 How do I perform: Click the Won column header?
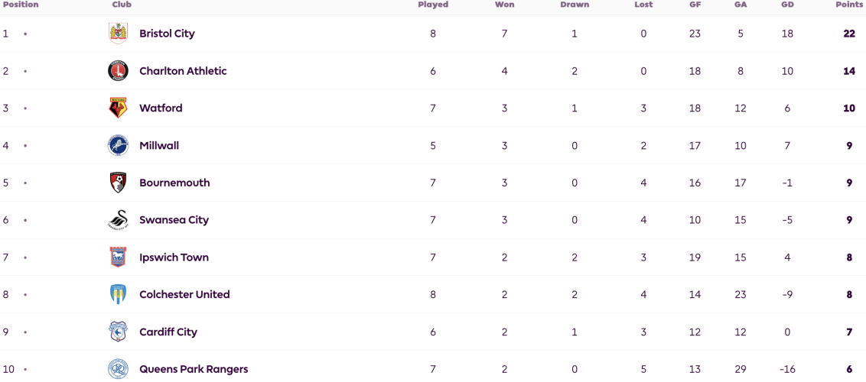pyautogui.click(x=504, y=5)
